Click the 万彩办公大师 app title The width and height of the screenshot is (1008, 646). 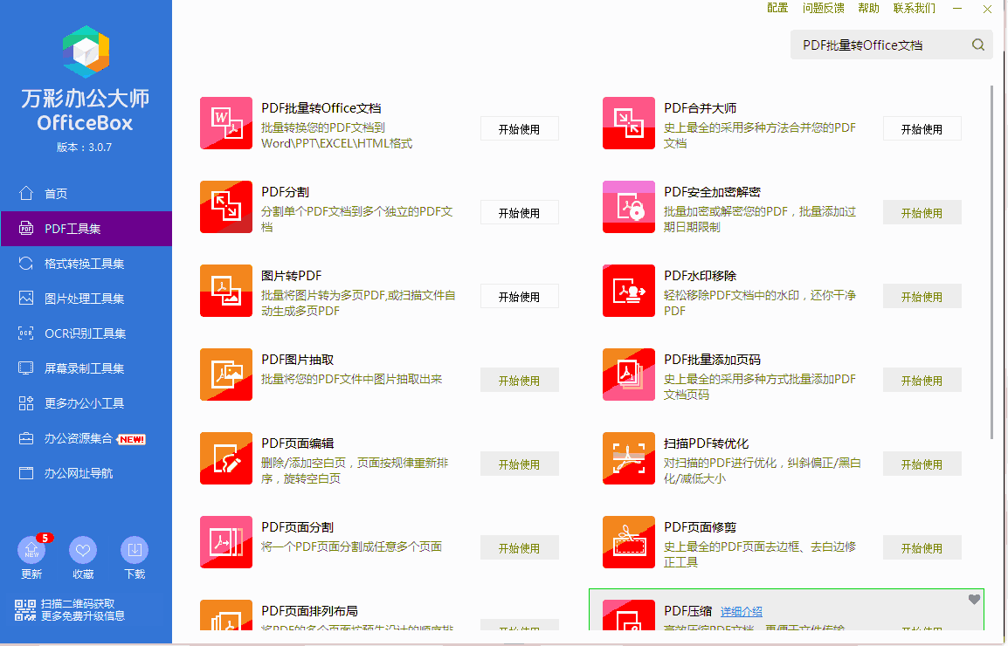(86, 99)
